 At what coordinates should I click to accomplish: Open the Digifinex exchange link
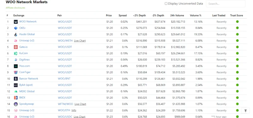coord(24,59)
